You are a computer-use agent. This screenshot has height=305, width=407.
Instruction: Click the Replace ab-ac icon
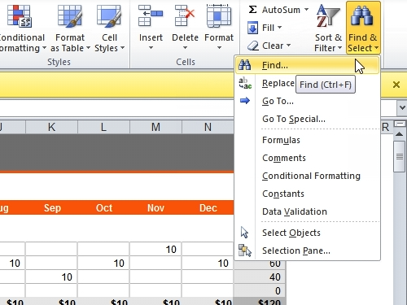pyautogui.click(x=245, y=83)
